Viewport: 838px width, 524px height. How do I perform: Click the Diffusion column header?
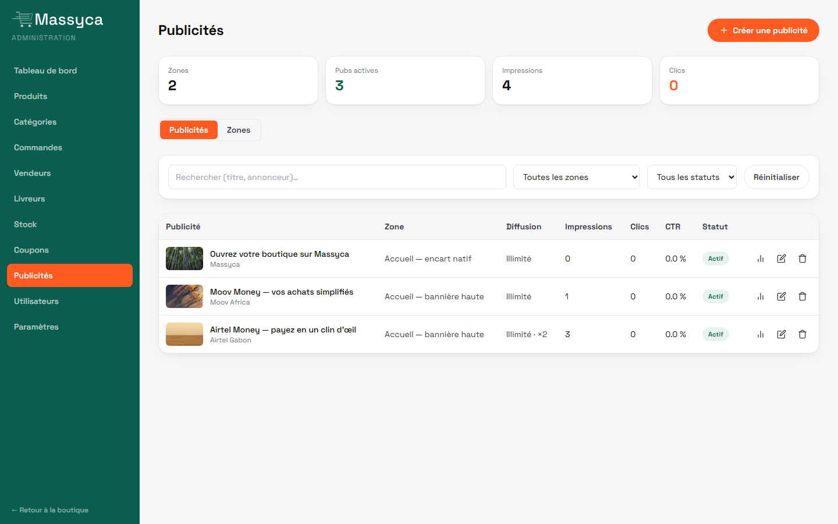click(524, 226)
